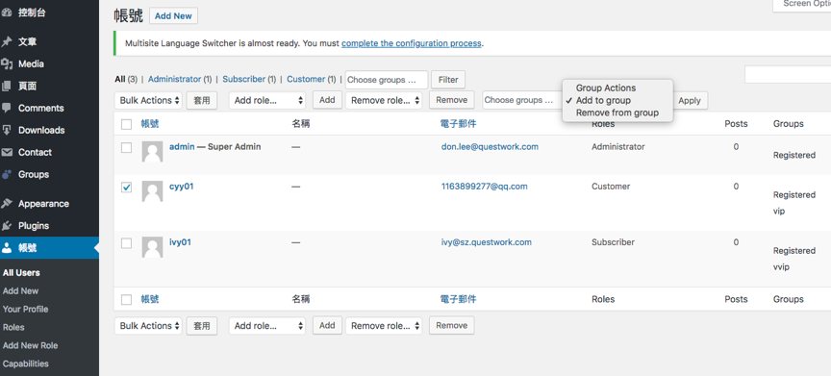The image size is (831, 376).
Task: Expand the top Add role dropdown
Action: [267, 100]
